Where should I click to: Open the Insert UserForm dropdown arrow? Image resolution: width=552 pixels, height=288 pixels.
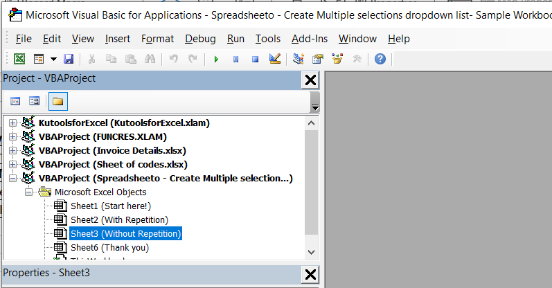click(53, 60)
